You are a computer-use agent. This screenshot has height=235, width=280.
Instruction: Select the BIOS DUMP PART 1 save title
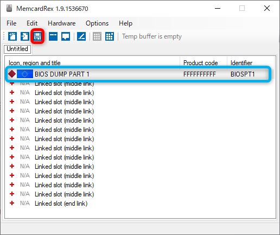pos(62,74)
